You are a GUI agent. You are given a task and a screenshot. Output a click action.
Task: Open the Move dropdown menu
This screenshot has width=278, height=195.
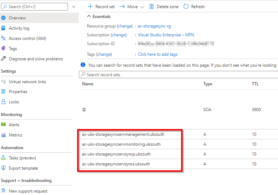(x=132, y=7)
